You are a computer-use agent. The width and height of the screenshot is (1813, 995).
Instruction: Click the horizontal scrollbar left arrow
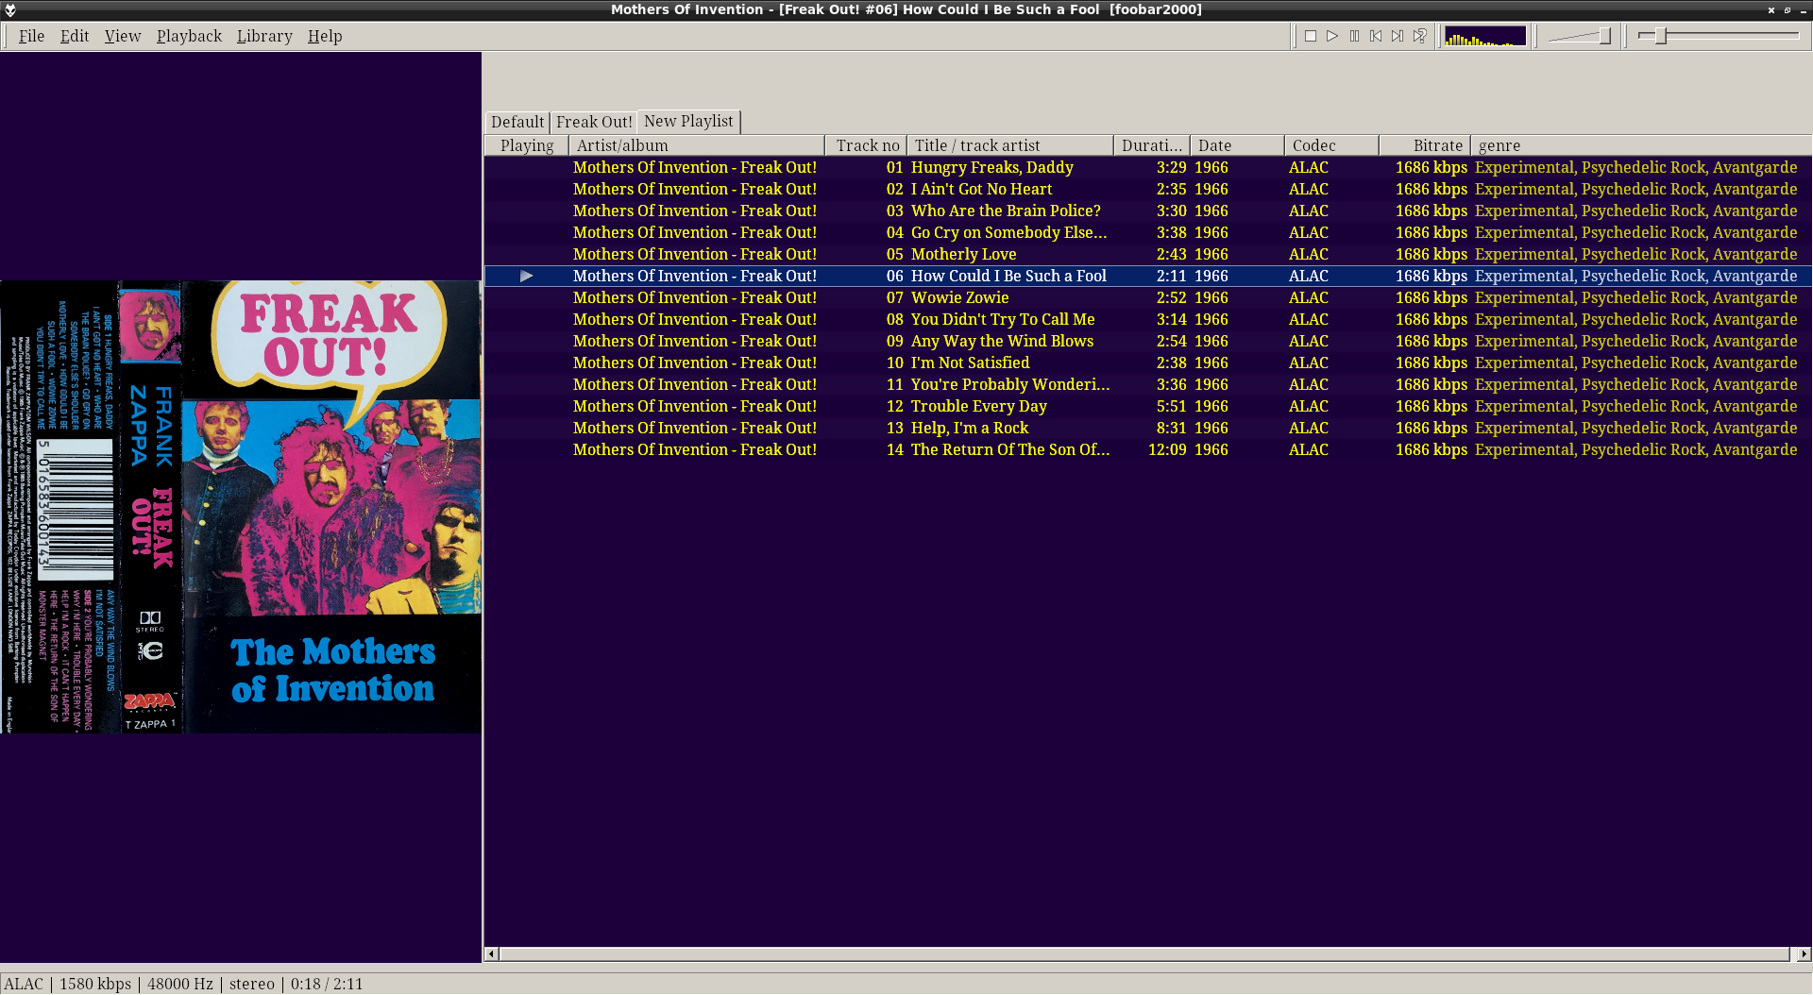(x=491, y=953)
